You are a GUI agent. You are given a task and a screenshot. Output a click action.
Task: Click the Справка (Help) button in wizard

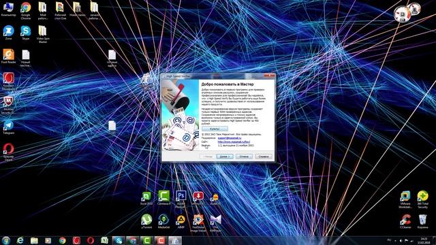pos(264,157)
